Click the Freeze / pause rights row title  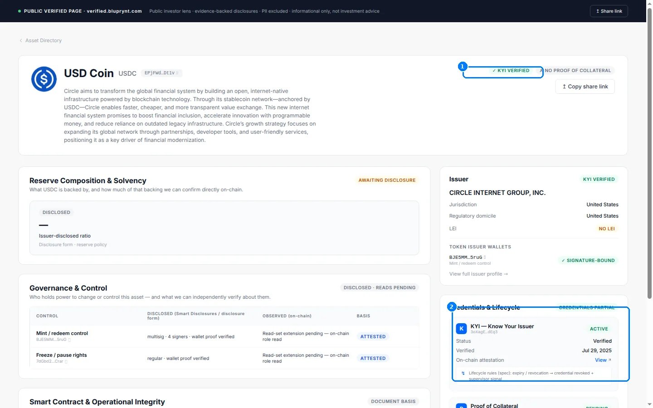pos(61,355)
